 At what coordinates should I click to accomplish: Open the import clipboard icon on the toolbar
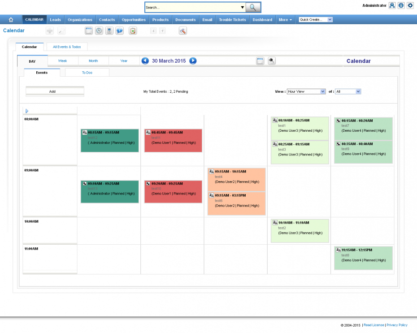[x=133, y=30]
